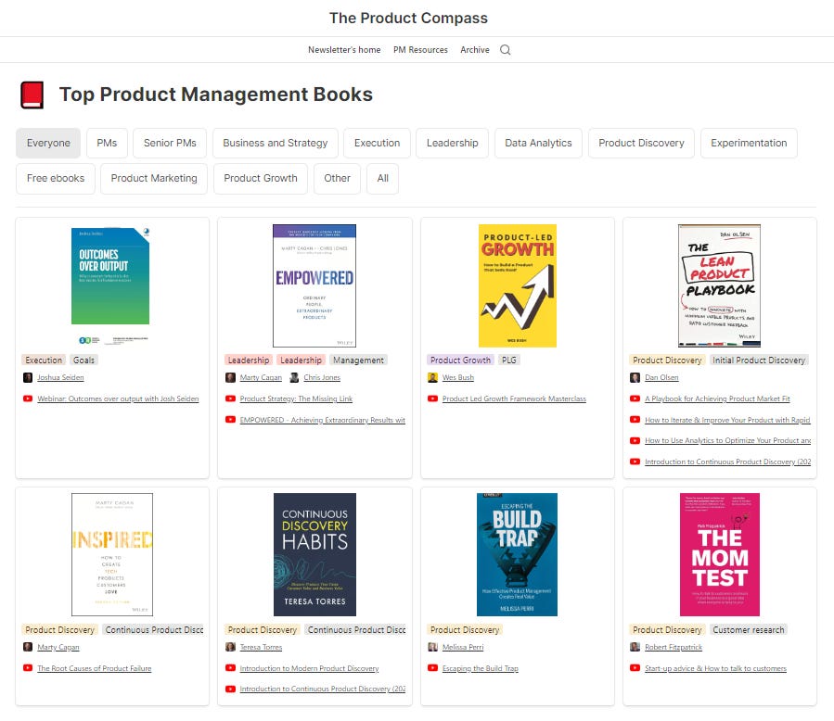Viewport: 834px width, 721px height.
Task: Click Teresa Torres's avatar under Continuous Discovery Habits
Action: [230, 647]
